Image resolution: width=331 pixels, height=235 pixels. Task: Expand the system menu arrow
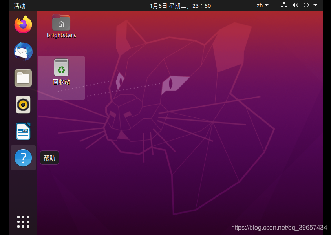(315, 5)
